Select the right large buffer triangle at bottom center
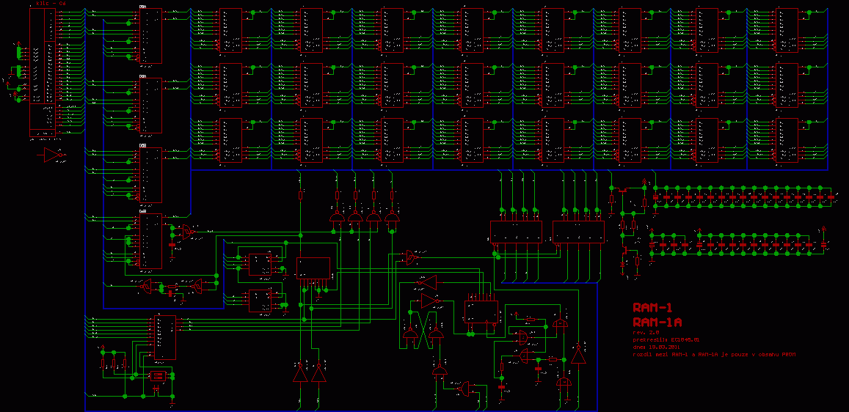This screenshot has height=412, width=849. tap(318, 374)
